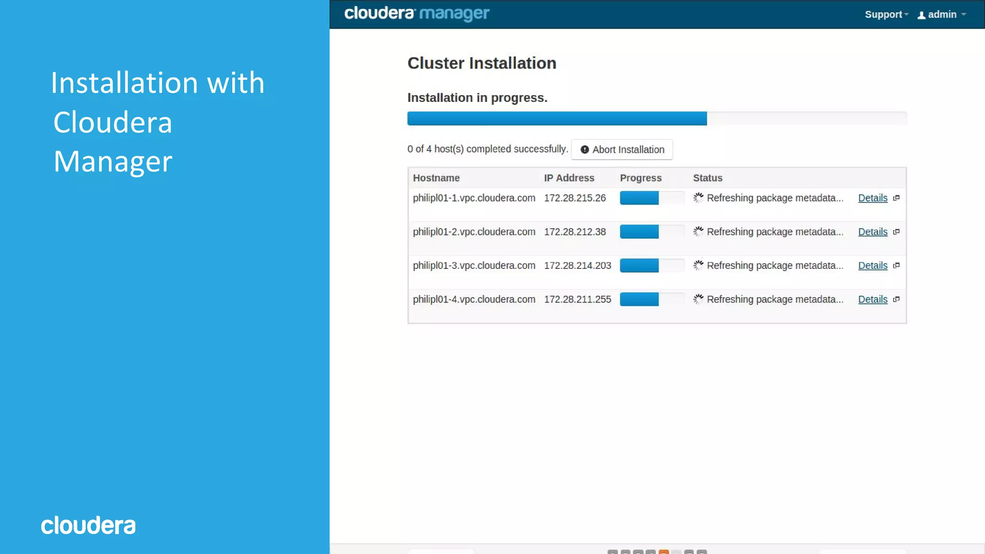Click the IP Address column header
Image resolution: width=985 pixels, height=554 pixels.
[x=569, y=178]
